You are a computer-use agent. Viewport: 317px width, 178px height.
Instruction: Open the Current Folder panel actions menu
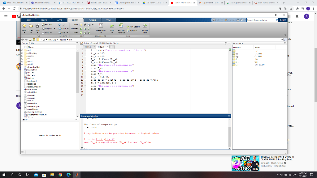click(x=77, y=43)
